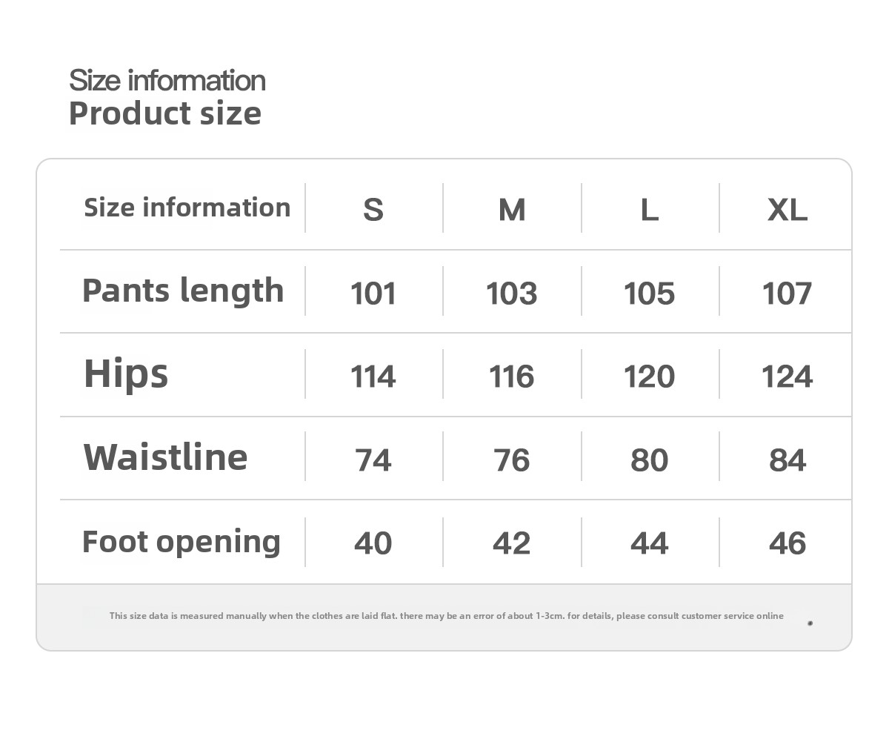The height and width of the screenshot is (739, 889).
Task: Click the "Foot opening" row label
Action: pyautogui.click(x=182, y=541)
